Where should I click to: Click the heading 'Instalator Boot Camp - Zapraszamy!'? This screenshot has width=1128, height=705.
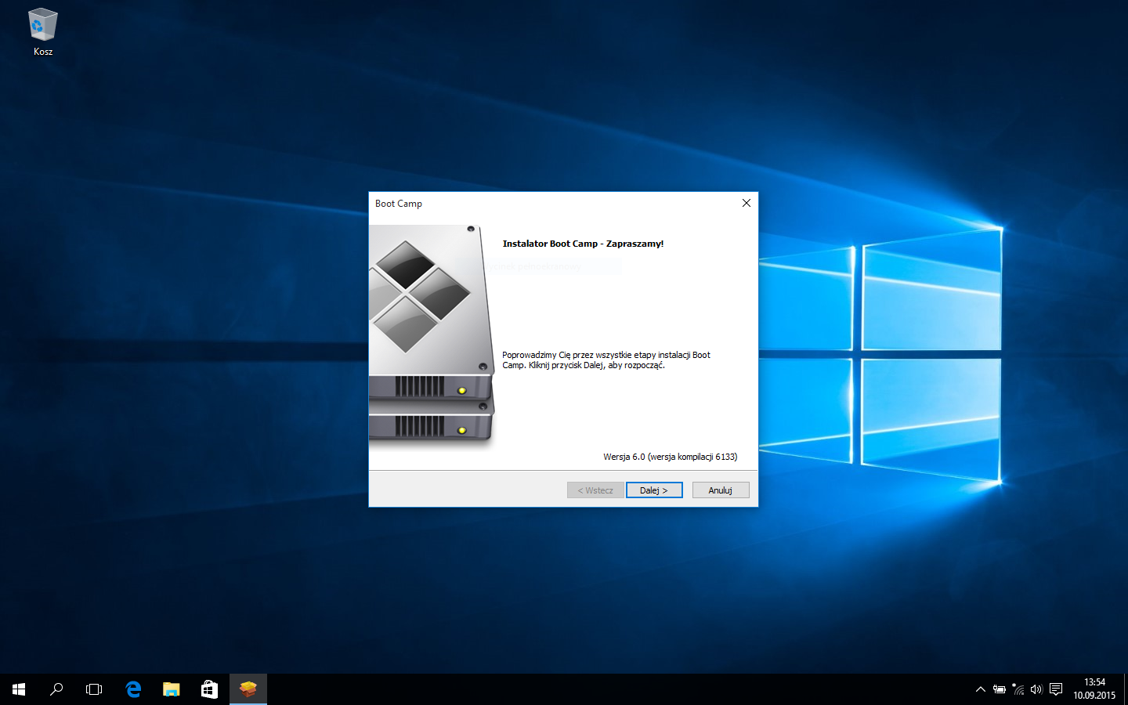[x=583, y=244]
